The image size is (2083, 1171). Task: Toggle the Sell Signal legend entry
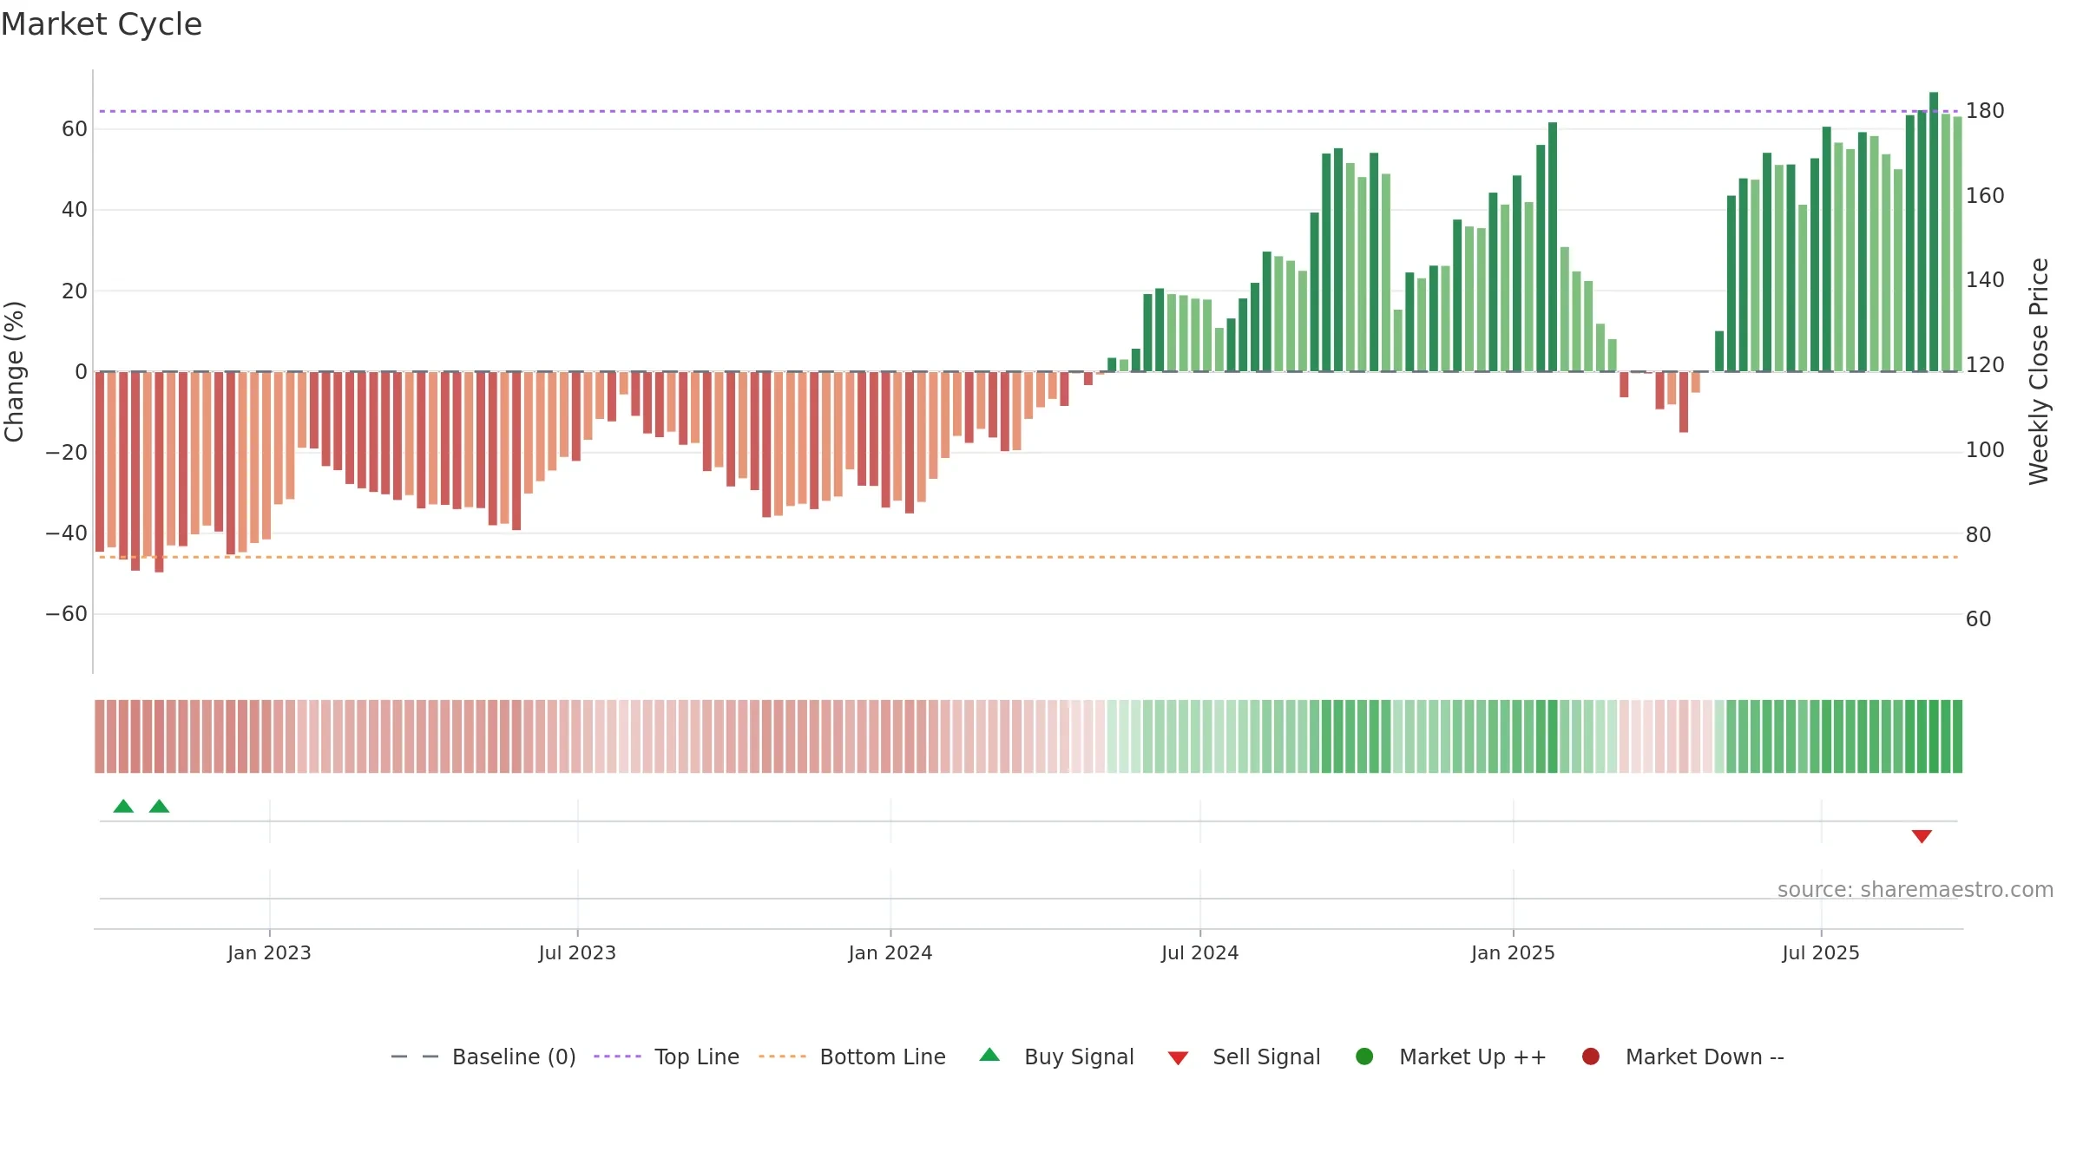[1244, 1057]
